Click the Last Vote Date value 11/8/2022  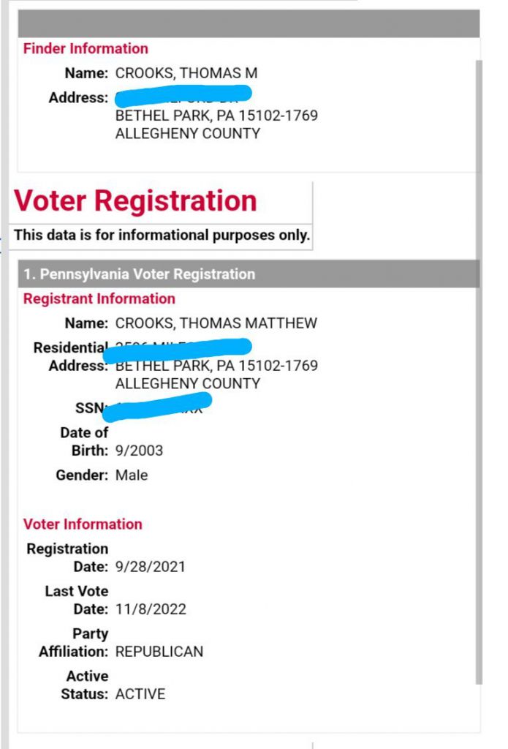click(x=151, y=609)
